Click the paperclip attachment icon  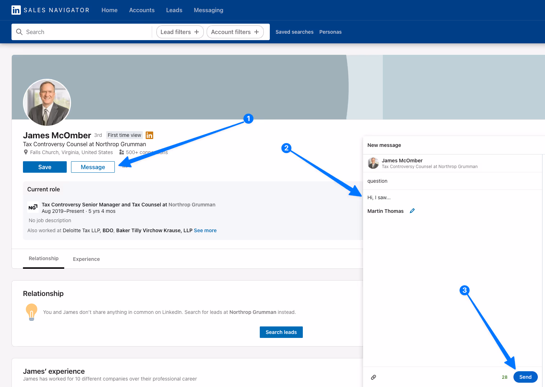[x=373, y=377]
